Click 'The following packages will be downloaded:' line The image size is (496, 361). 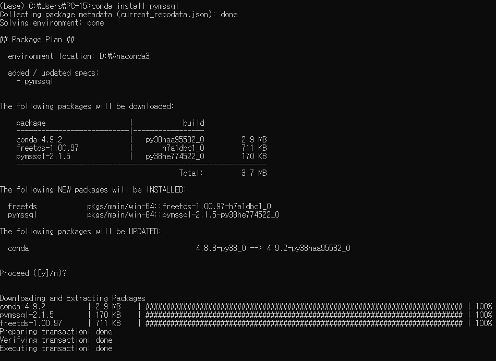87,106
